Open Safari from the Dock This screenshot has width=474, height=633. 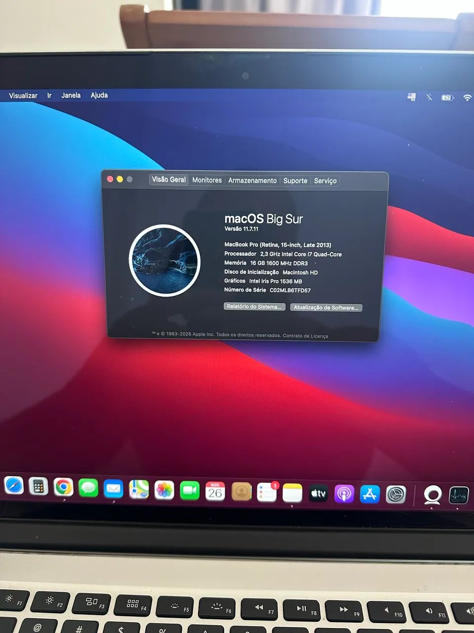pyautogui.click(x=14, y=485)
